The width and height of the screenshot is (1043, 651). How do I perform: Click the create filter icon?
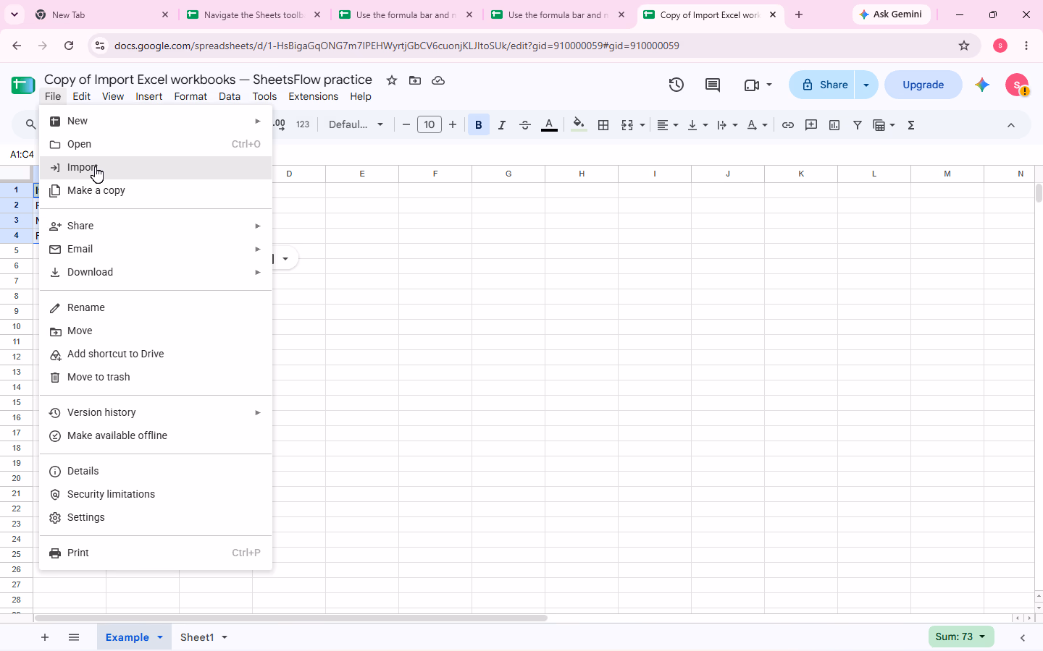pyautogui.click(x=858, y=125)
